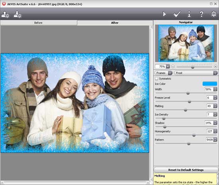This screenshot has height=185, width=219.
Task: Click the Width slider handle
Action: coord(188,93)
